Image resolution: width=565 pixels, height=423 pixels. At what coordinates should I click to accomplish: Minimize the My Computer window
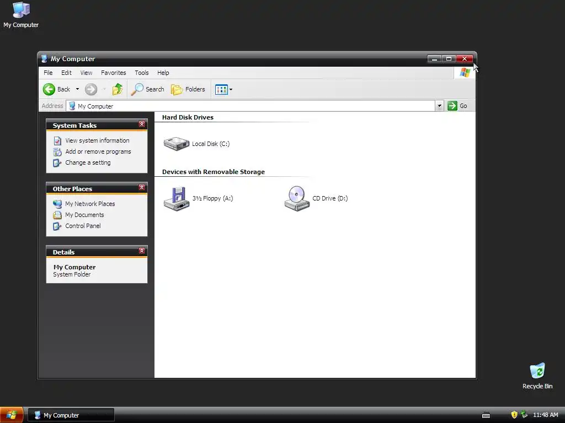435,58
